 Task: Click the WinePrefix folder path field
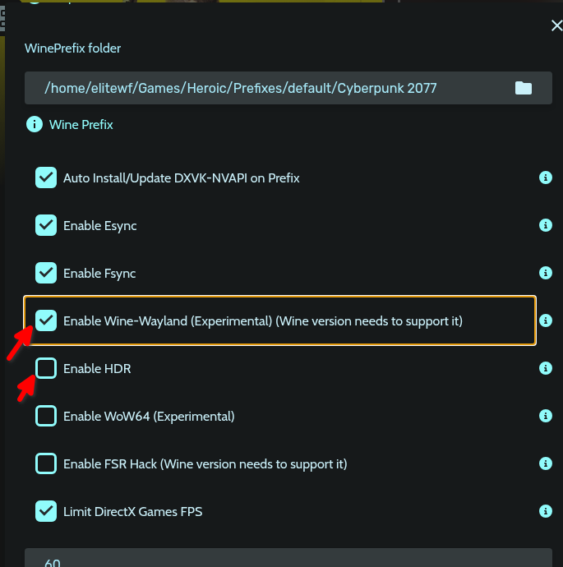[263, 88]
